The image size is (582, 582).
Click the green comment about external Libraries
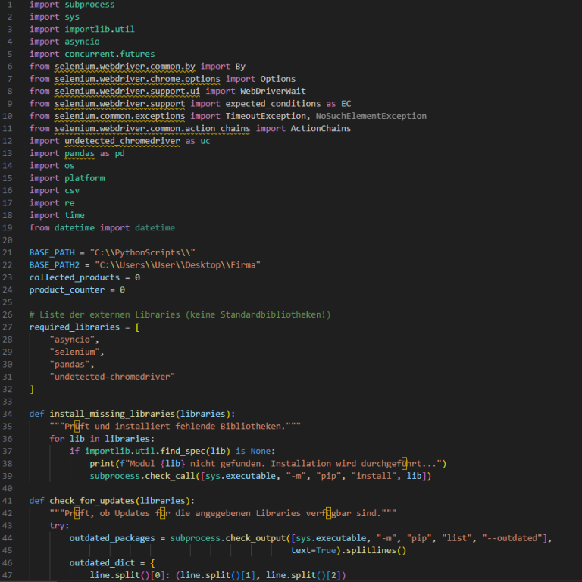point(180,314)
